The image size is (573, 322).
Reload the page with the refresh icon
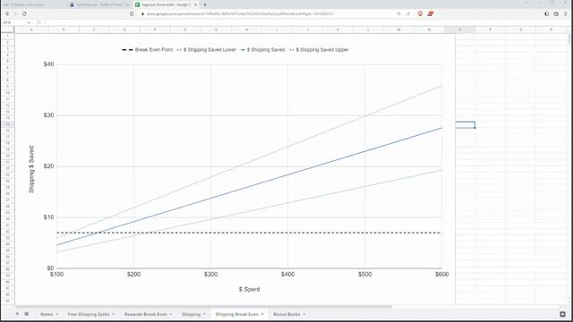pyautogui.click(x=24, y=14)
